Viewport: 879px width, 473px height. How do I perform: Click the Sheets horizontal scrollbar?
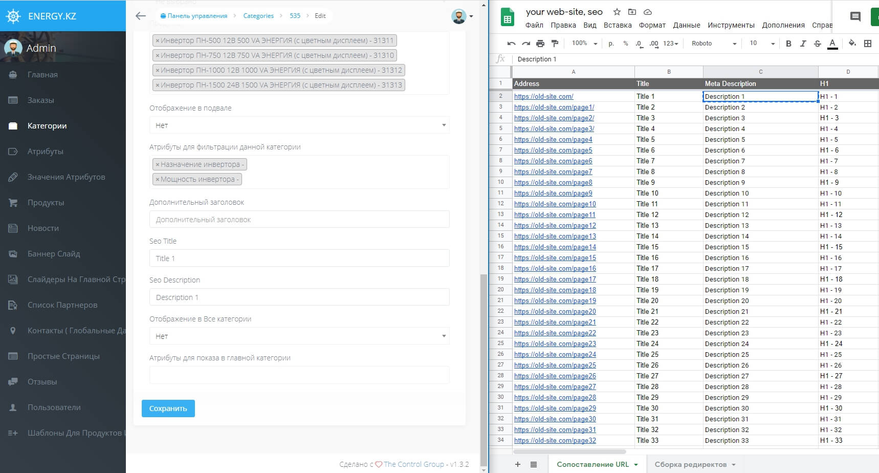(569, 451)
